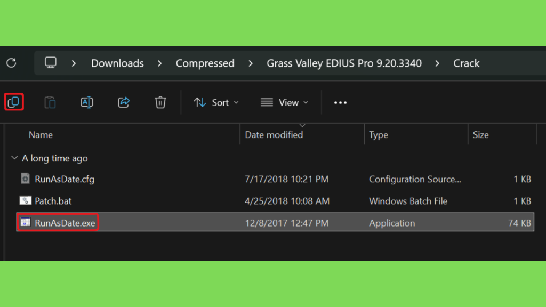This screenshot has height=307, width=546.
Task: Click the 74 KB size cell
Action: coord(519,223)
